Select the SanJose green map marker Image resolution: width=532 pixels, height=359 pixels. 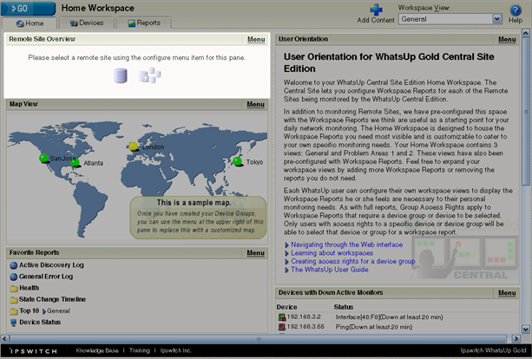coord(43,158)
